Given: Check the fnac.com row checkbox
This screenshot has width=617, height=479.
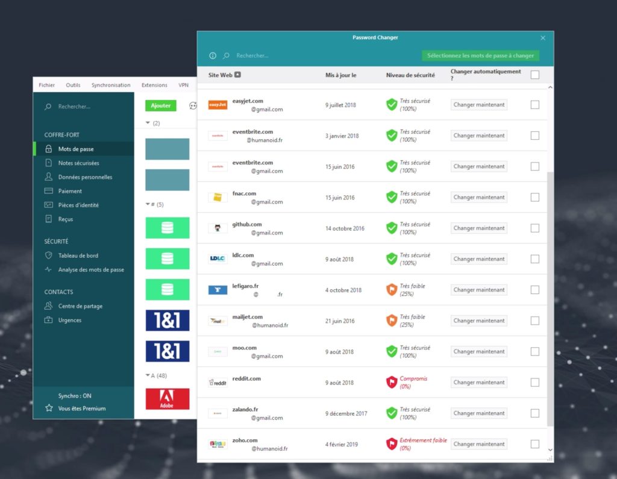Looking at the screenshot, I should [x=535, y=197].
